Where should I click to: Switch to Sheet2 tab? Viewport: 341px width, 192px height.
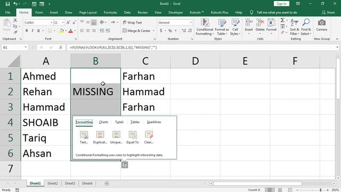(x=53, y=183)
